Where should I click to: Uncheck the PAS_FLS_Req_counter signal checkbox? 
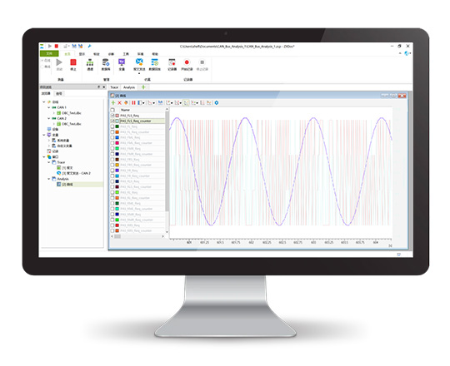pos(112,121)
